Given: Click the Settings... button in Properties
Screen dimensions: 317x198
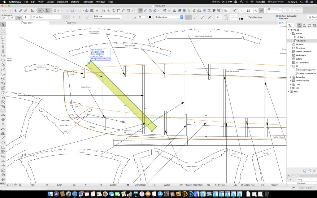Looking at the screenshot, I should point(302,183).
